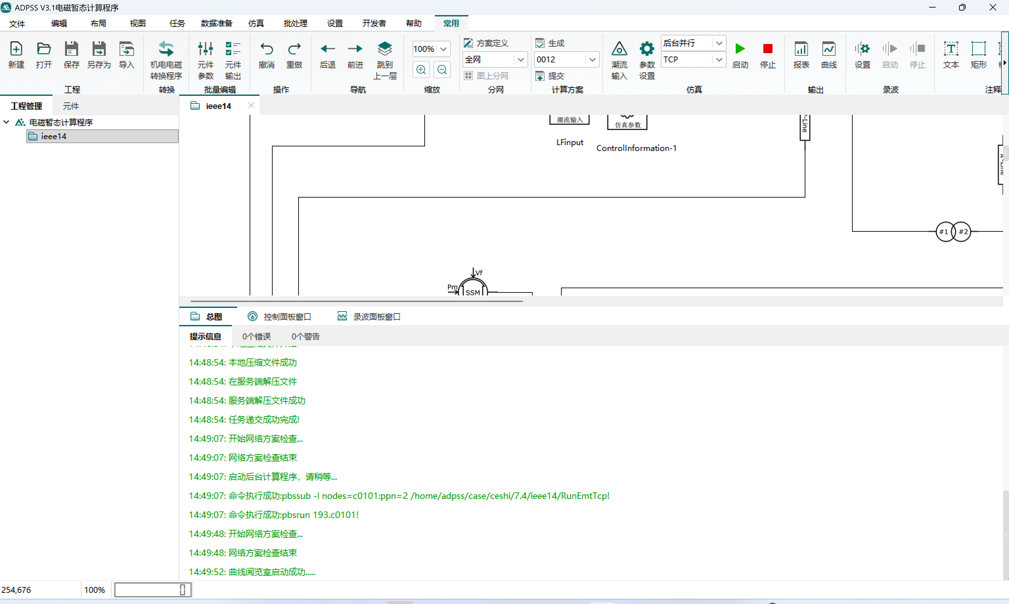Screen dimensions: 1009x604
Task: Click the 方案定义 button
Action: tap(486, 43)
